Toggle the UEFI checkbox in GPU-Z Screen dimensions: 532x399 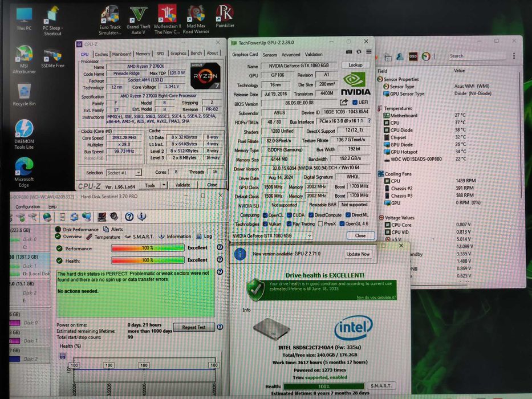355,103
